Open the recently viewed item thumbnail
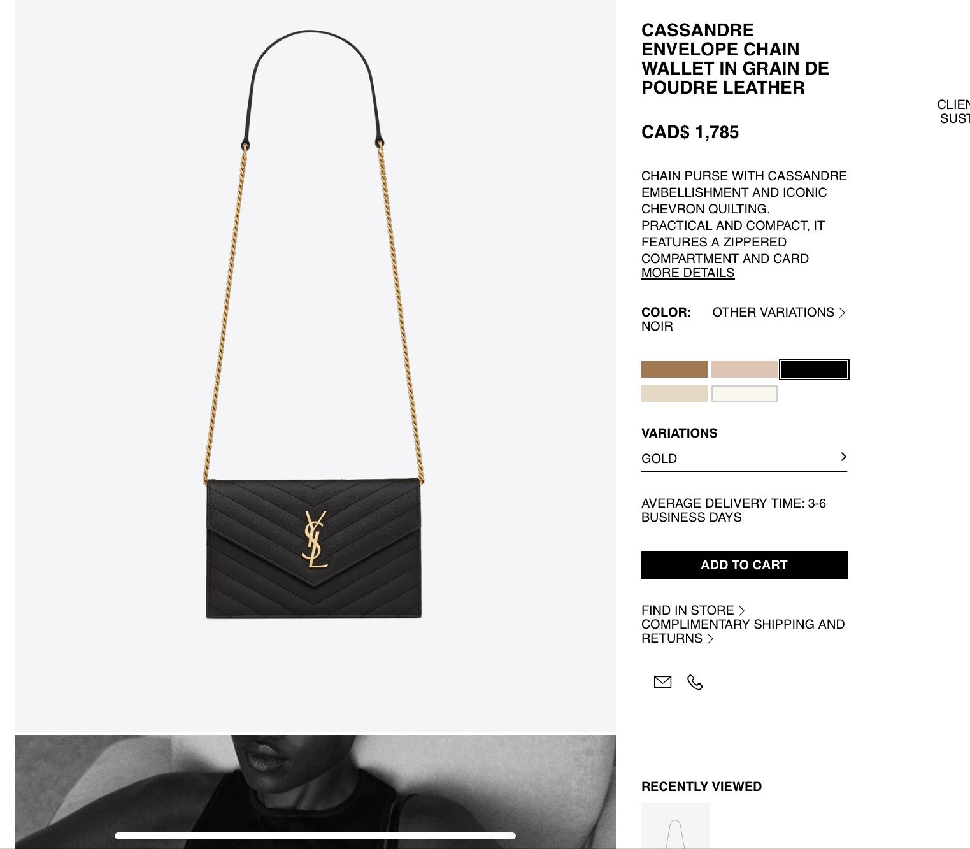Screen dimensions: 970x849 click(675, 825)
